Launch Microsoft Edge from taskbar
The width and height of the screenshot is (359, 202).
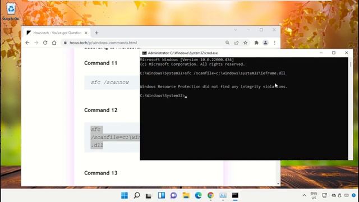[x=198, y=195]
